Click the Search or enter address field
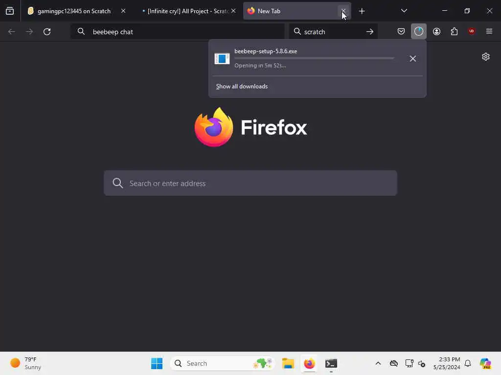501x375 pixels. [250, 184]
